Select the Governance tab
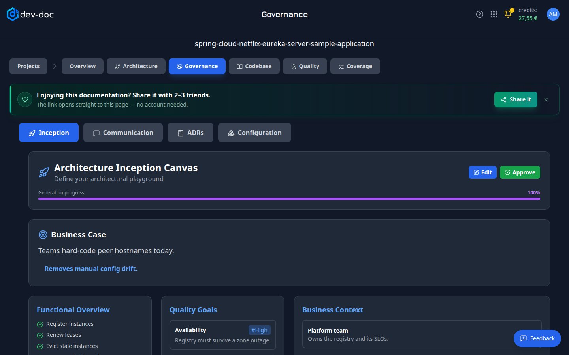This screenshot has width=569, height=355. (197, 66)
